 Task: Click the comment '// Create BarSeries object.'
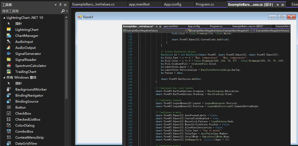click(x=179, y=52)
